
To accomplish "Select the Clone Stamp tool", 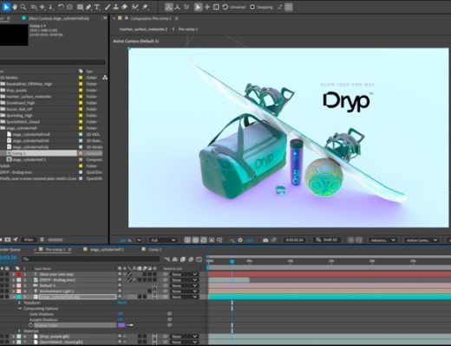I will tap(115, 7).
